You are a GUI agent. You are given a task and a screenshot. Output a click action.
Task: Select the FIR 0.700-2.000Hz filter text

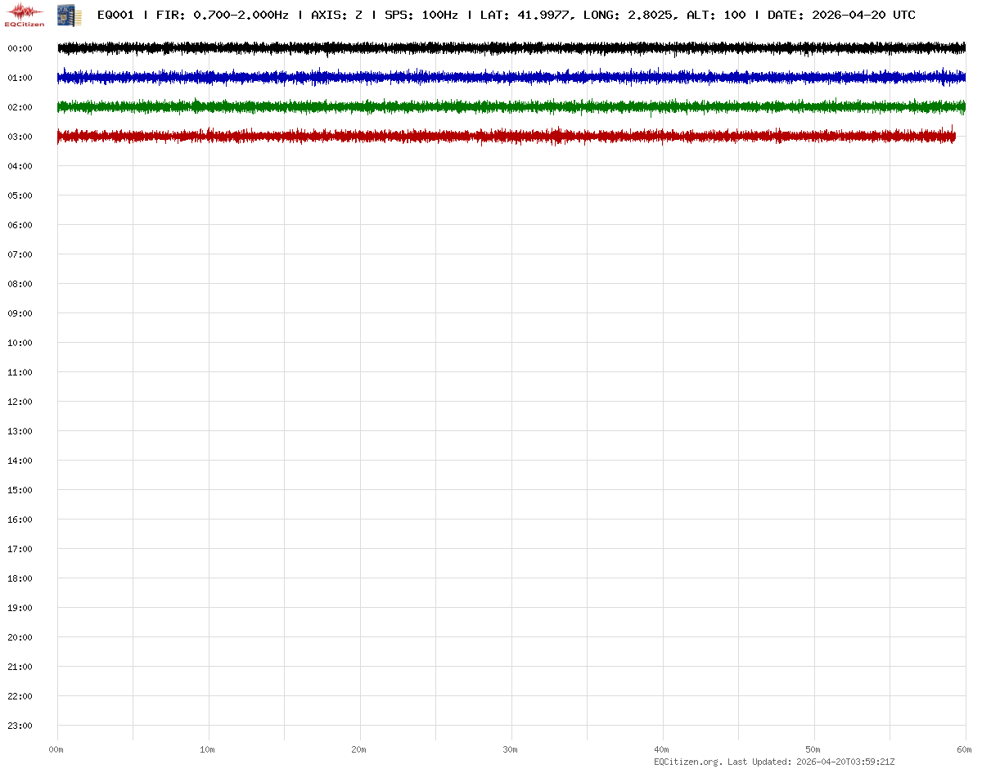222,15
